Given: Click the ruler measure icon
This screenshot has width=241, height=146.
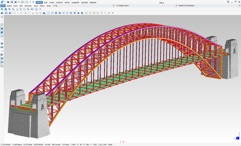Looking at the screenshot, I should tap(109, 13).
